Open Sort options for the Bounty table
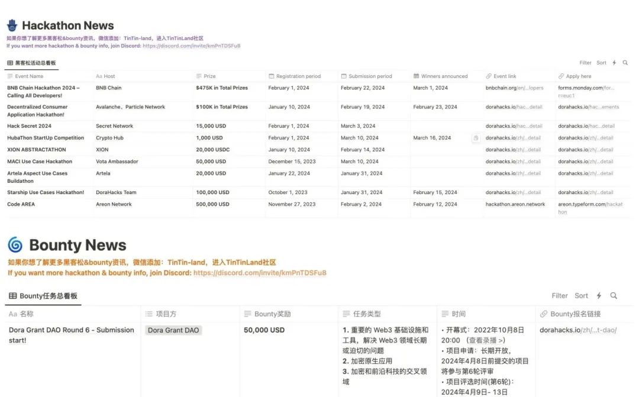639x397 pixels. (x=582, y=296)
